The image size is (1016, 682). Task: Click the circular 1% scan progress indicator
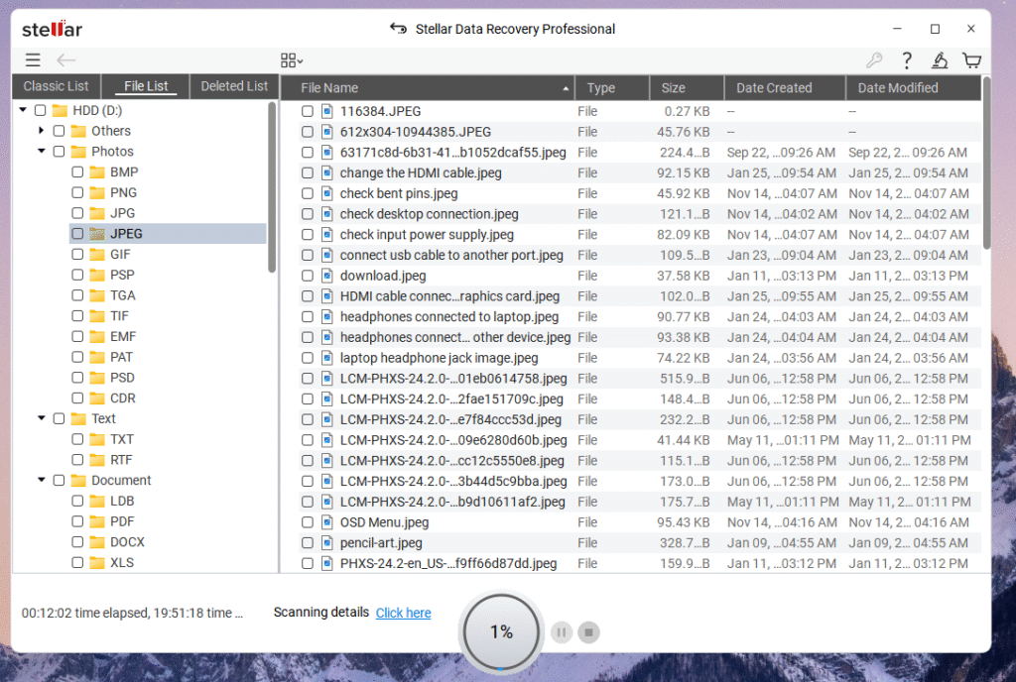tap(500, 630)
